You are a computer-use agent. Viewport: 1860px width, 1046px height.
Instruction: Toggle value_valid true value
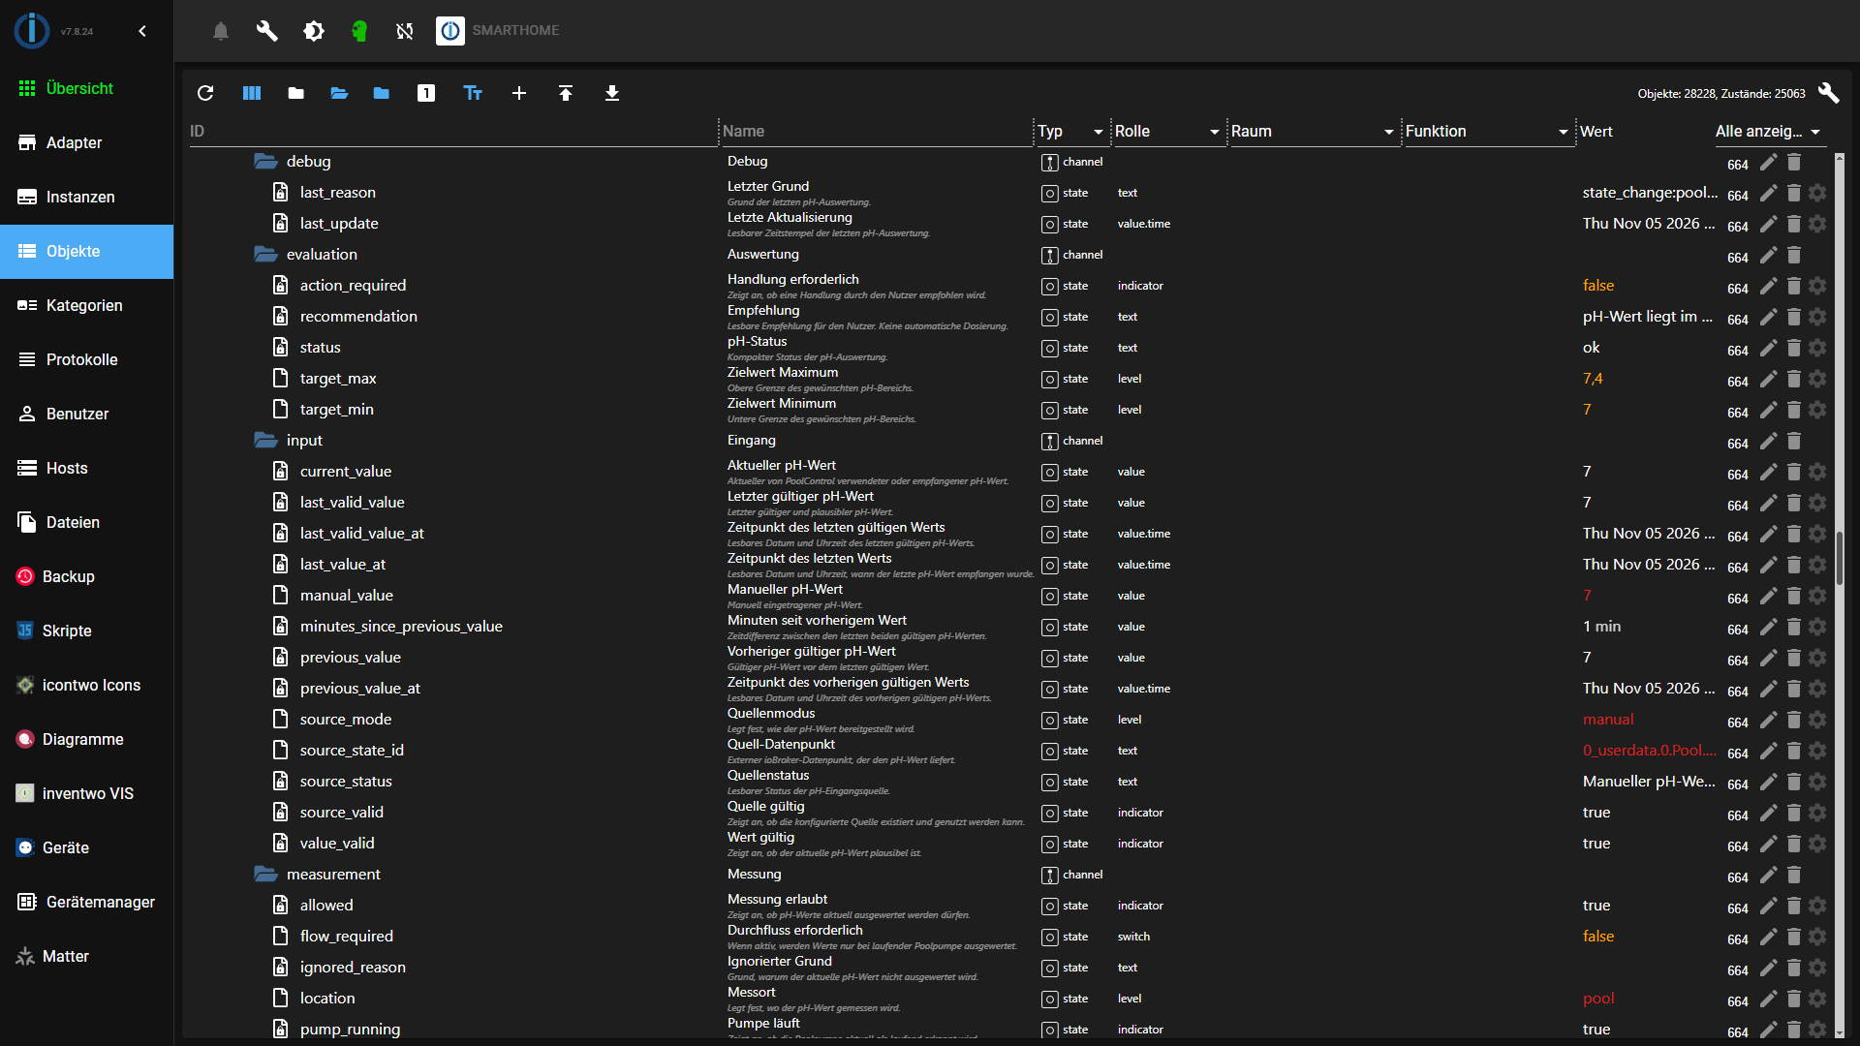1596,844
